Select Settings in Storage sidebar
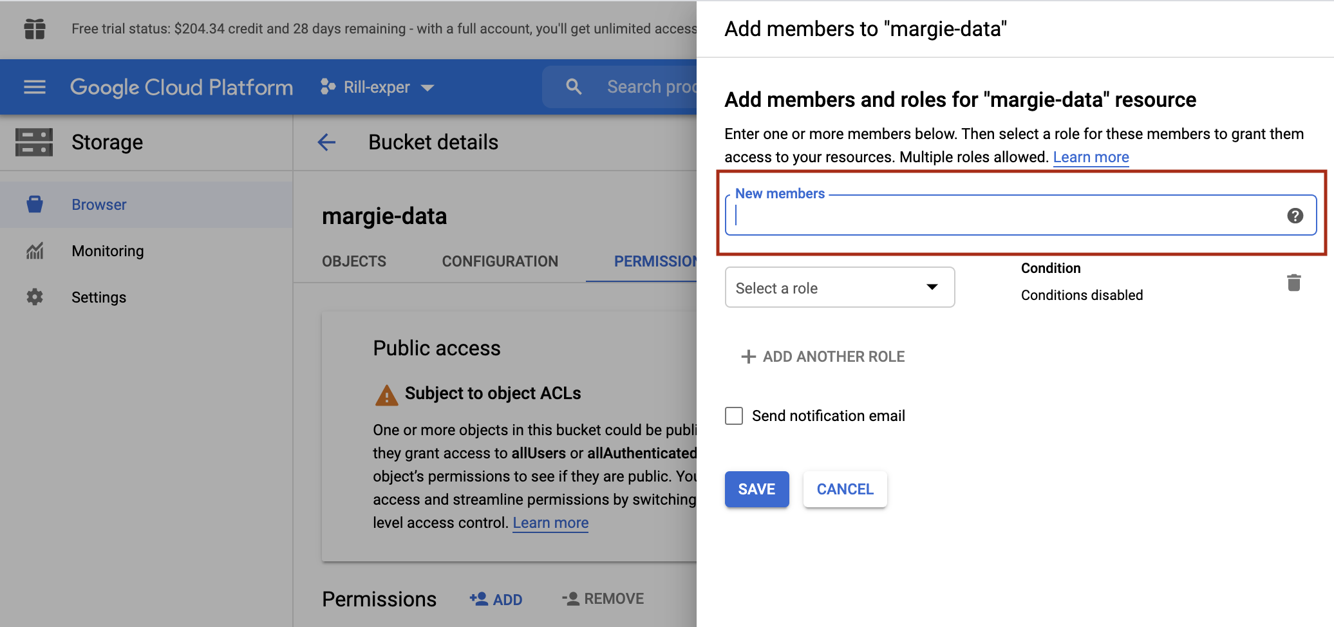 (x=146, y=297)
